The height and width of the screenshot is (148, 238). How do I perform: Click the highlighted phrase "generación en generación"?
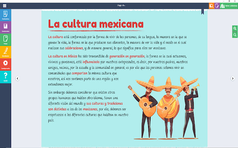click(127, 56)
